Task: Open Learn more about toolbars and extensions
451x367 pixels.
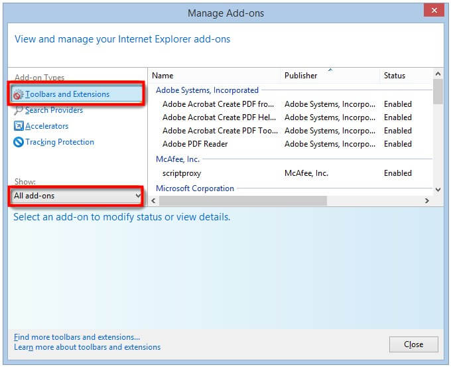Action: pos(87,347)
